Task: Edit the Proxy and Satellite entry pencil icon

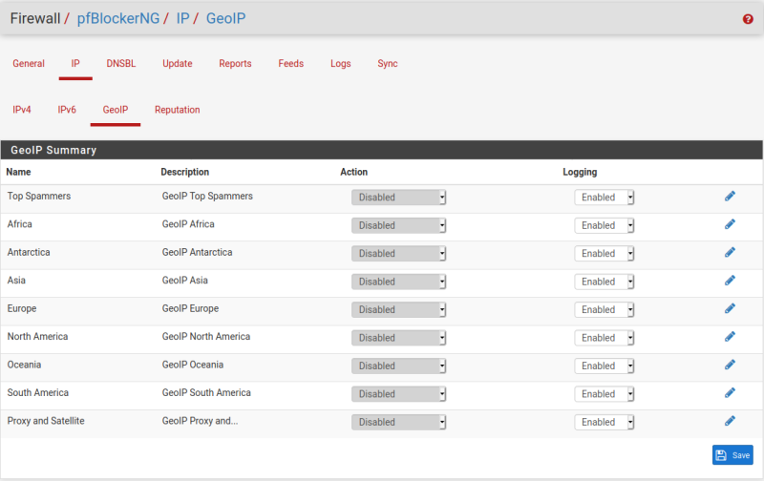Action: coord(730,421)
